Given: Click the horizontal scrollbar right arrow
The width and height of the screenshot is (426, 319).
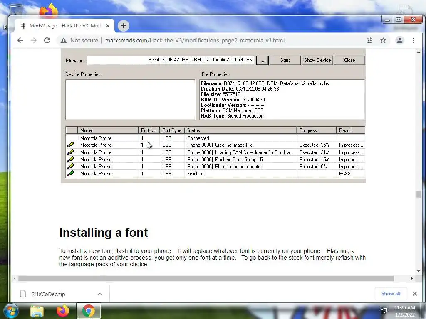Looking at the screenshot, I should coord(411,279).
